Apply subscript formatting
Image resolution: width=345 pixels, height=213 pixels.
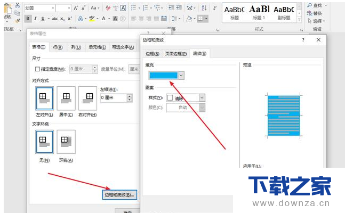62,19
